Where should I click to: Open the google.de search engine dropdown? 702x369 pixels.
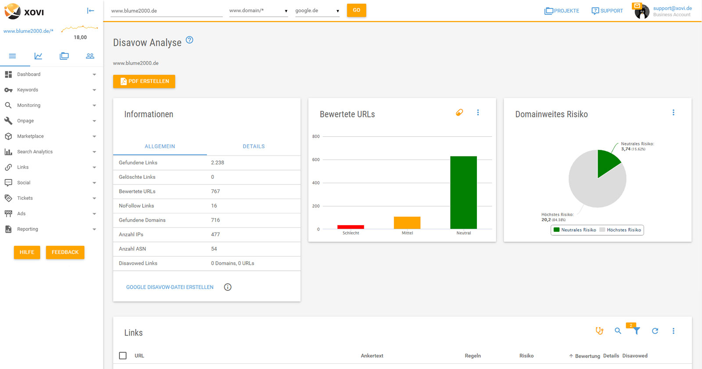317,11
